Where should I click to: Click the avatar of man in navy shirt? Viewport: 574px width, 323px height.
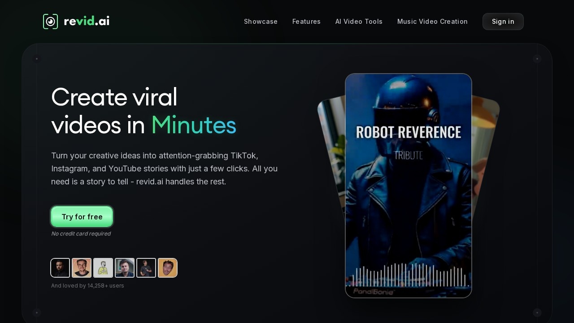click(x=125, y=268)
